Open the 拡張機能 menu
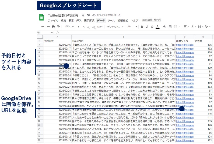Screen dimensions: 214x144 click(x=123, y=21)
